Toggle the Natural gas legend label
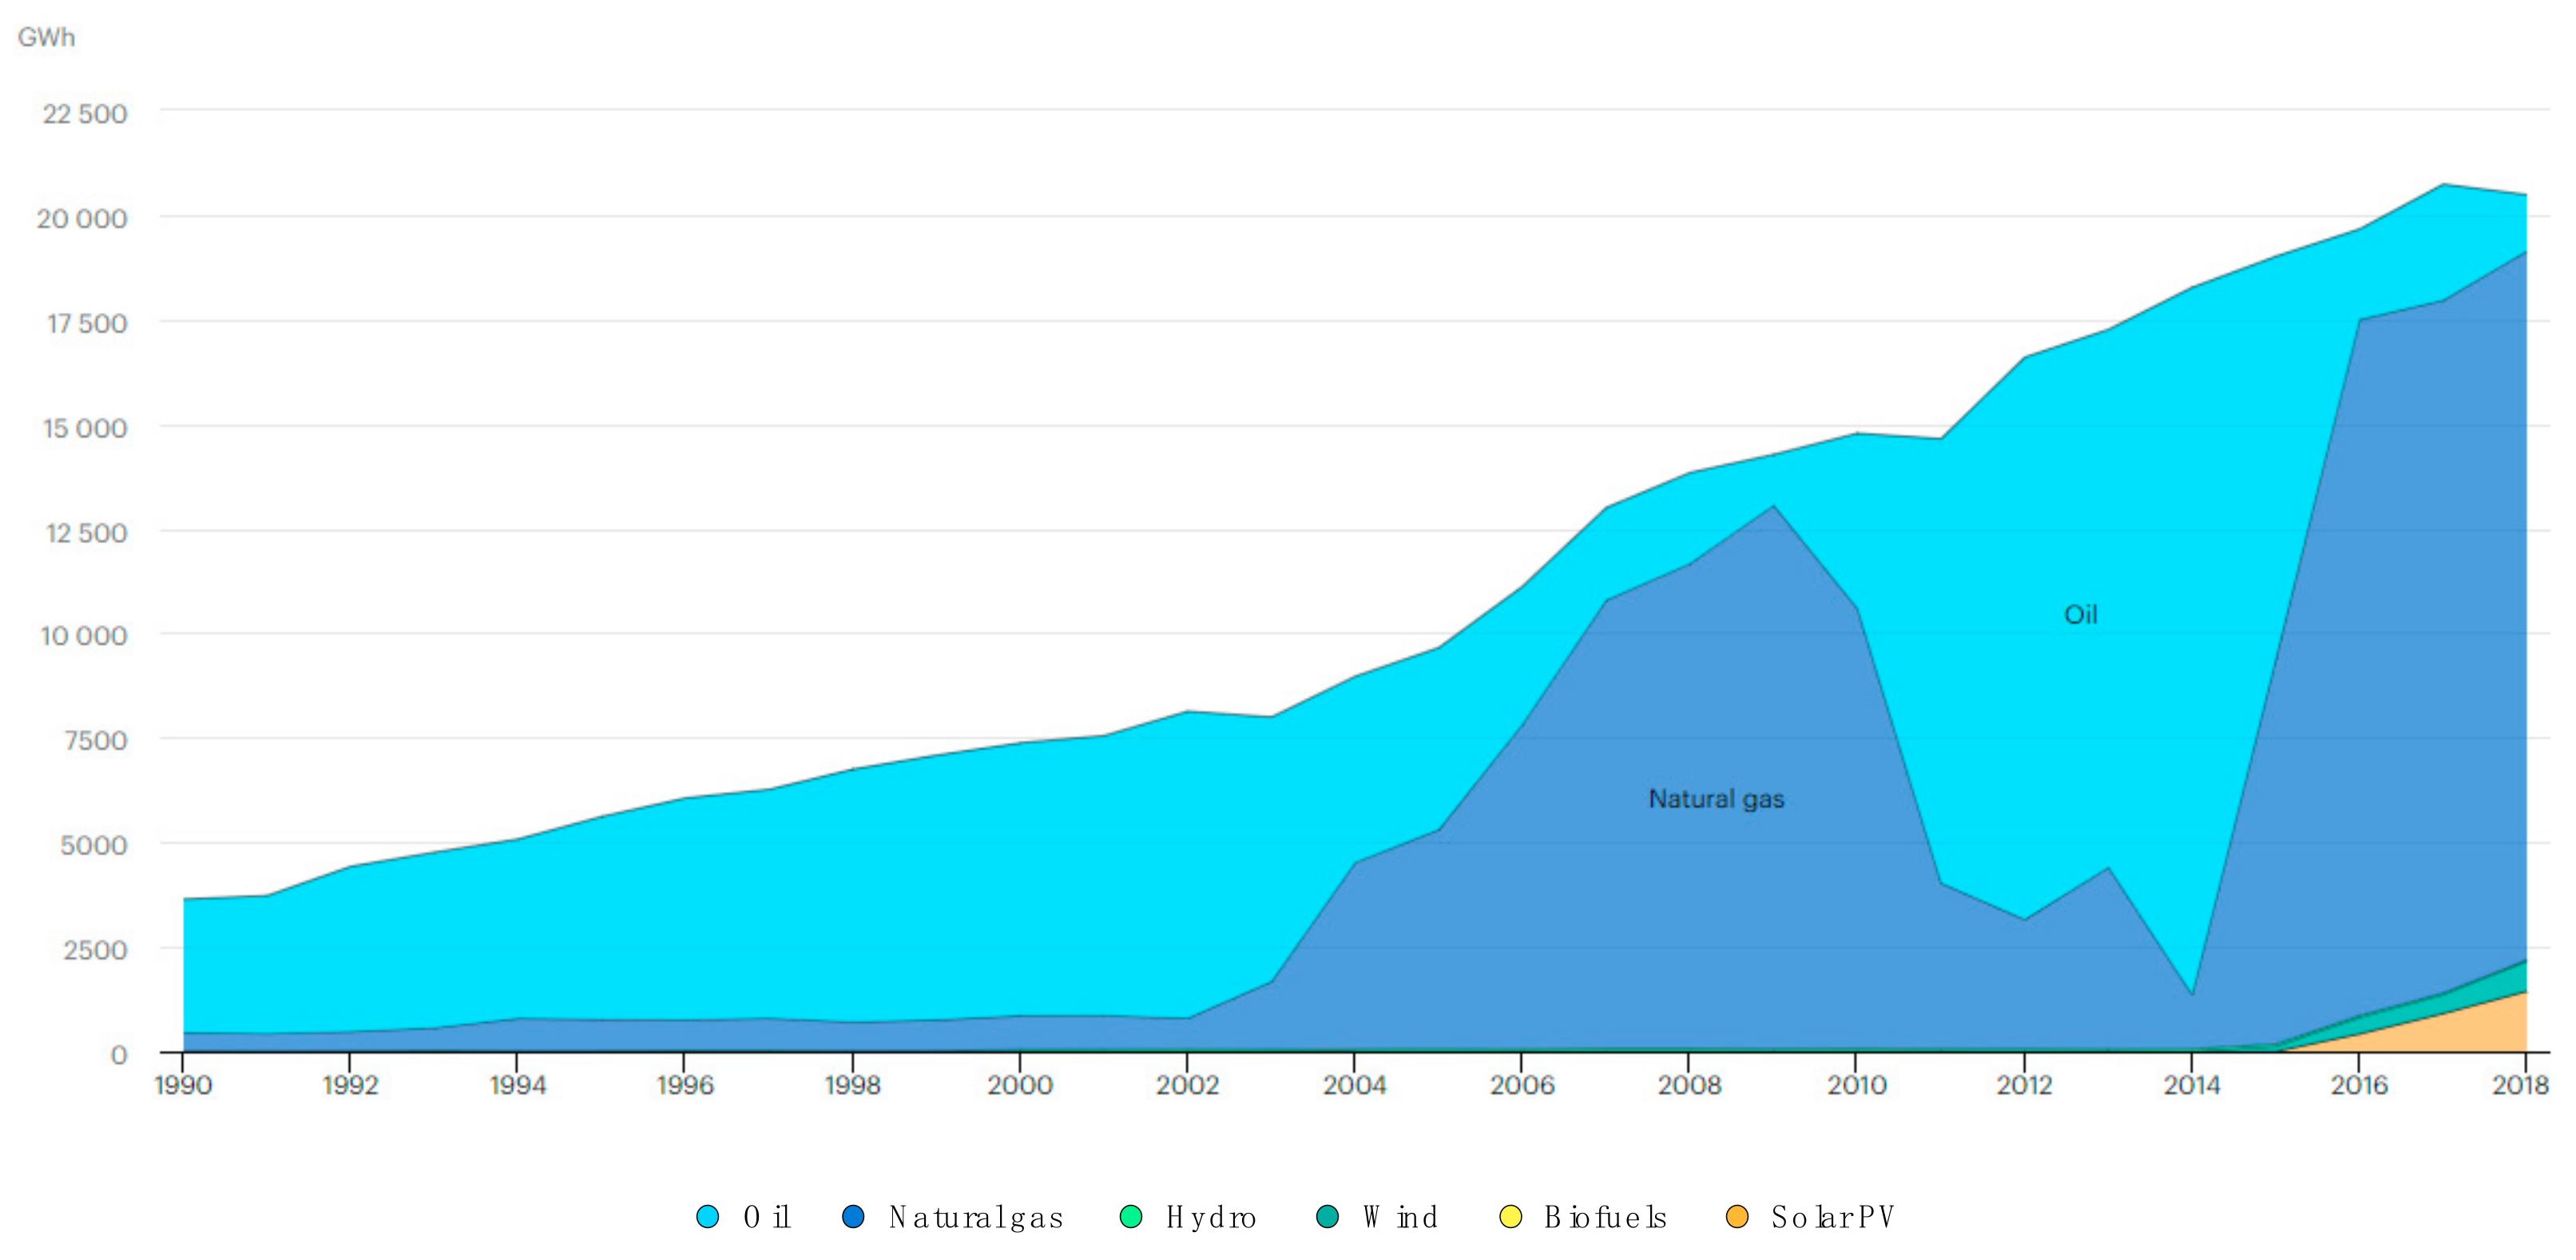 (x=976, y=1217)
